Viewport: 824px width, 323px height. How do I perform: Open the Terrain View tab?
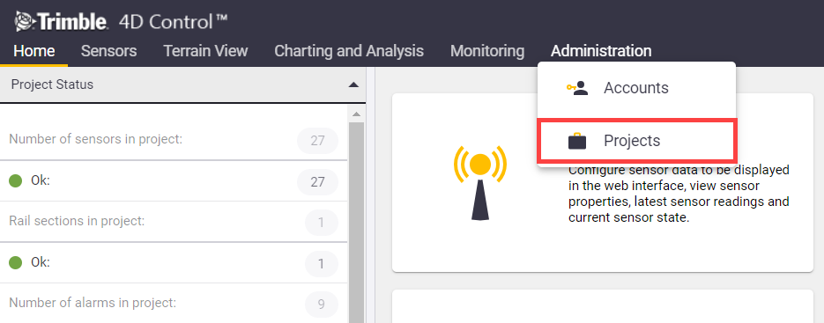click(205, 51)
